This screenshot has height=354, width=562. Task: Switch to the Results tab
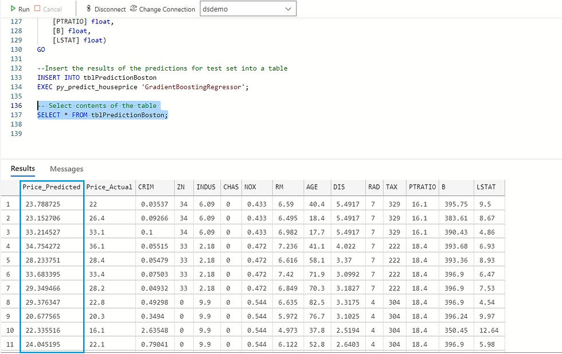coord(23,169)
